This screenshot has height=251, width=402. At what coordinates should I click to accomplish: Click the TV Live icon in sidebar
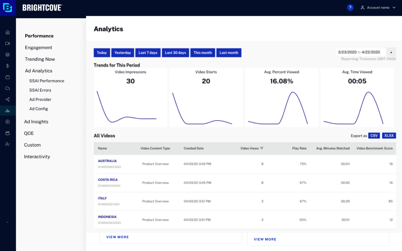pyautogui.click(x=7, y=77)
